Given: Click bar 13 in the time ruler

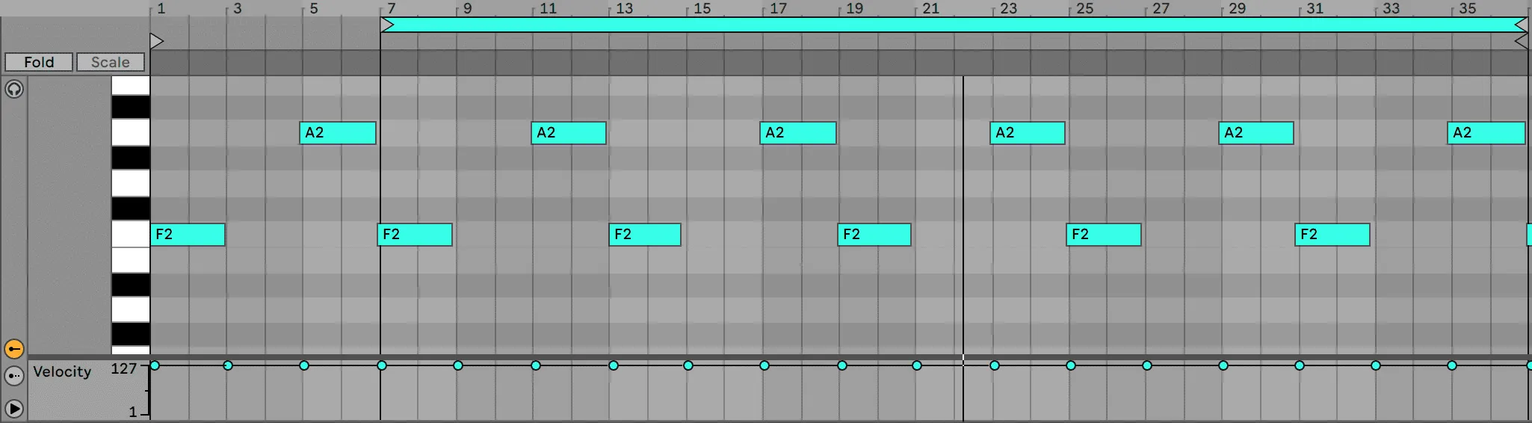Looking at the screenshot, I should [623, 9].
